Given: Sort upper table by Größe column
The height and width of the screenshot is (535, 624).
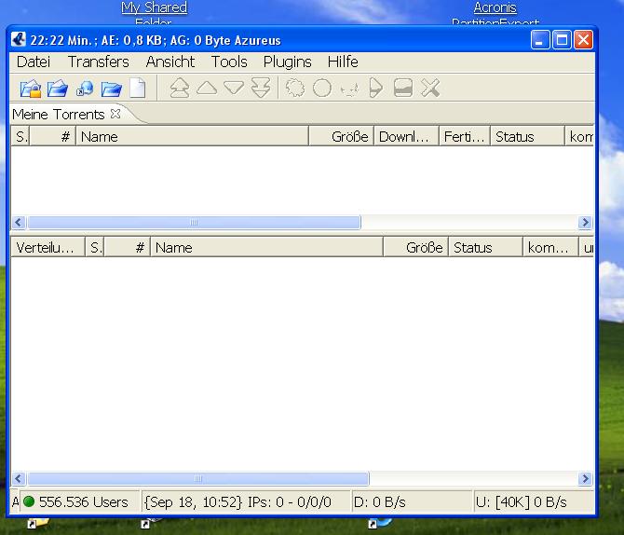Looking at the screenshot, I should pos(342,137).
